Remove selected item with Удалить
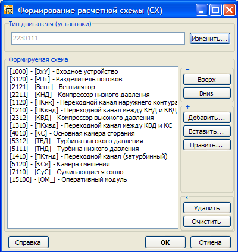 click(x=207, y=208)
